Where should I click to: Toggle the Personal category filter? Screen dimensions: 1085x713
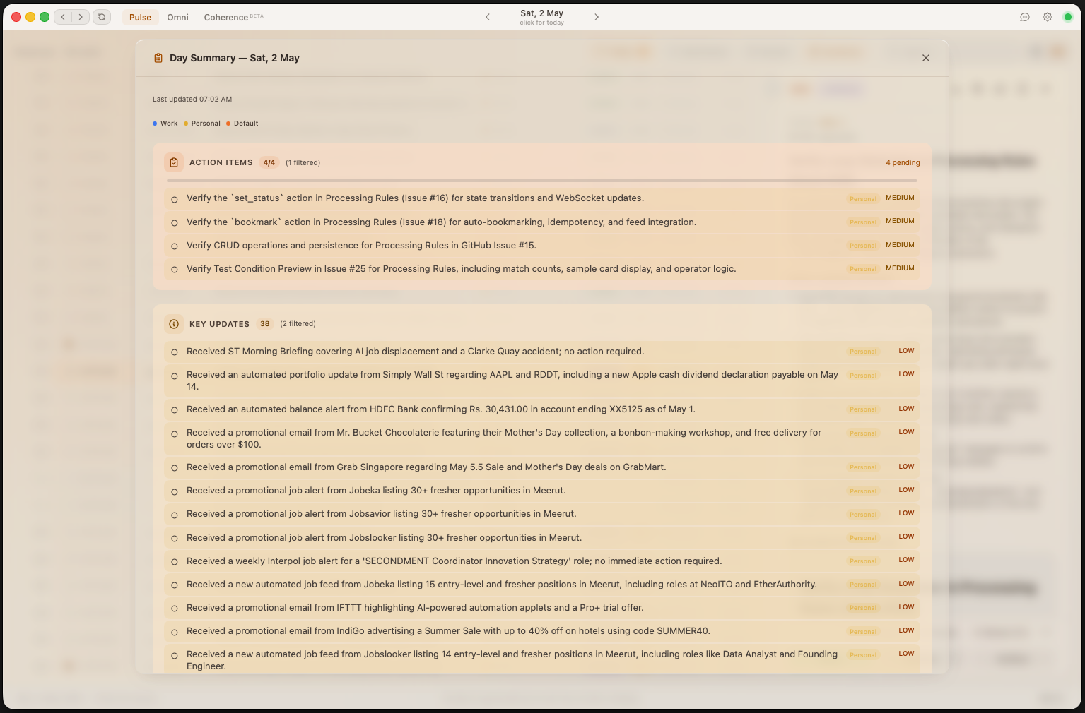(x=202, y=124)
